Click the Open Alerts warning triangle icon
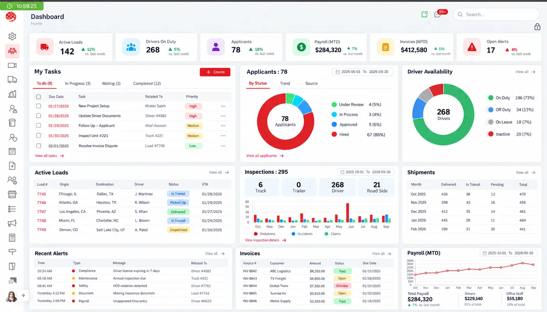The height and width of the screenshot is (312, 547). 472,47
